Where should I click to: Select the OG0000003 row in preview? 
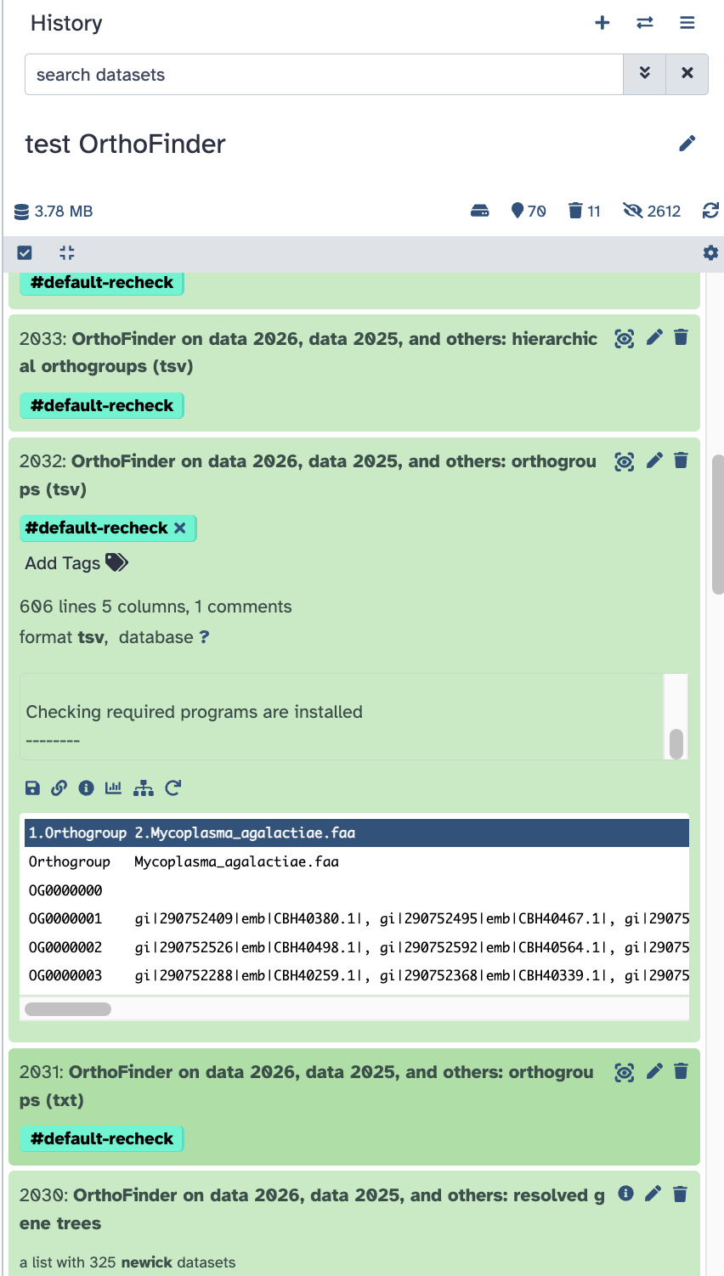point(357,975)
